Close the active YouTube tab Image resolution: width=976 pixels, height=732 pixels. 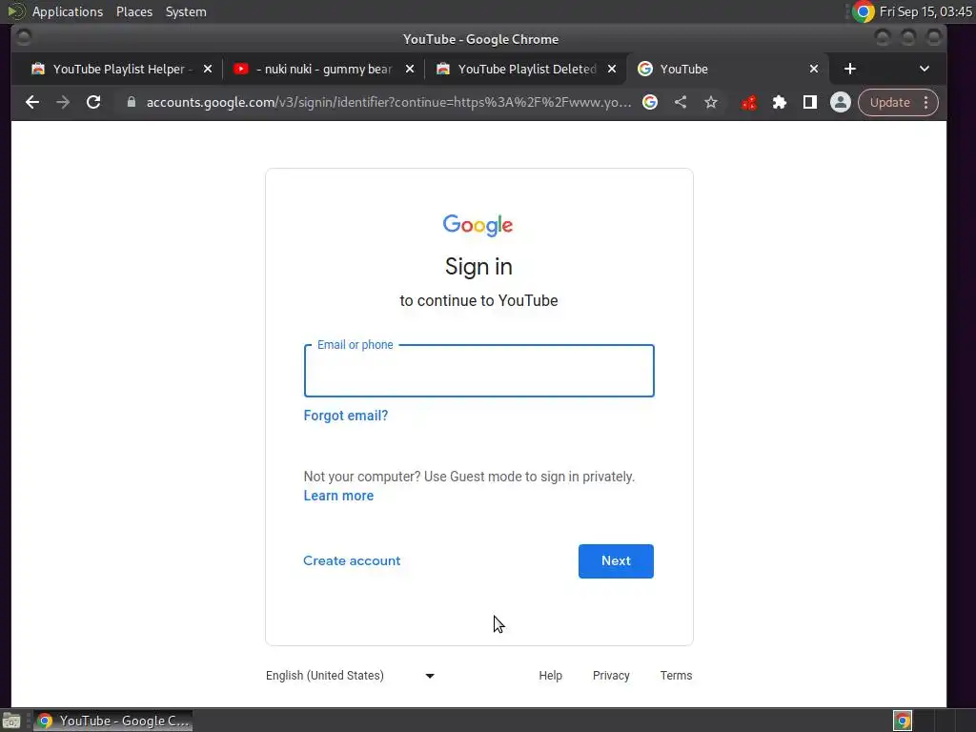(x=814, y=69)
